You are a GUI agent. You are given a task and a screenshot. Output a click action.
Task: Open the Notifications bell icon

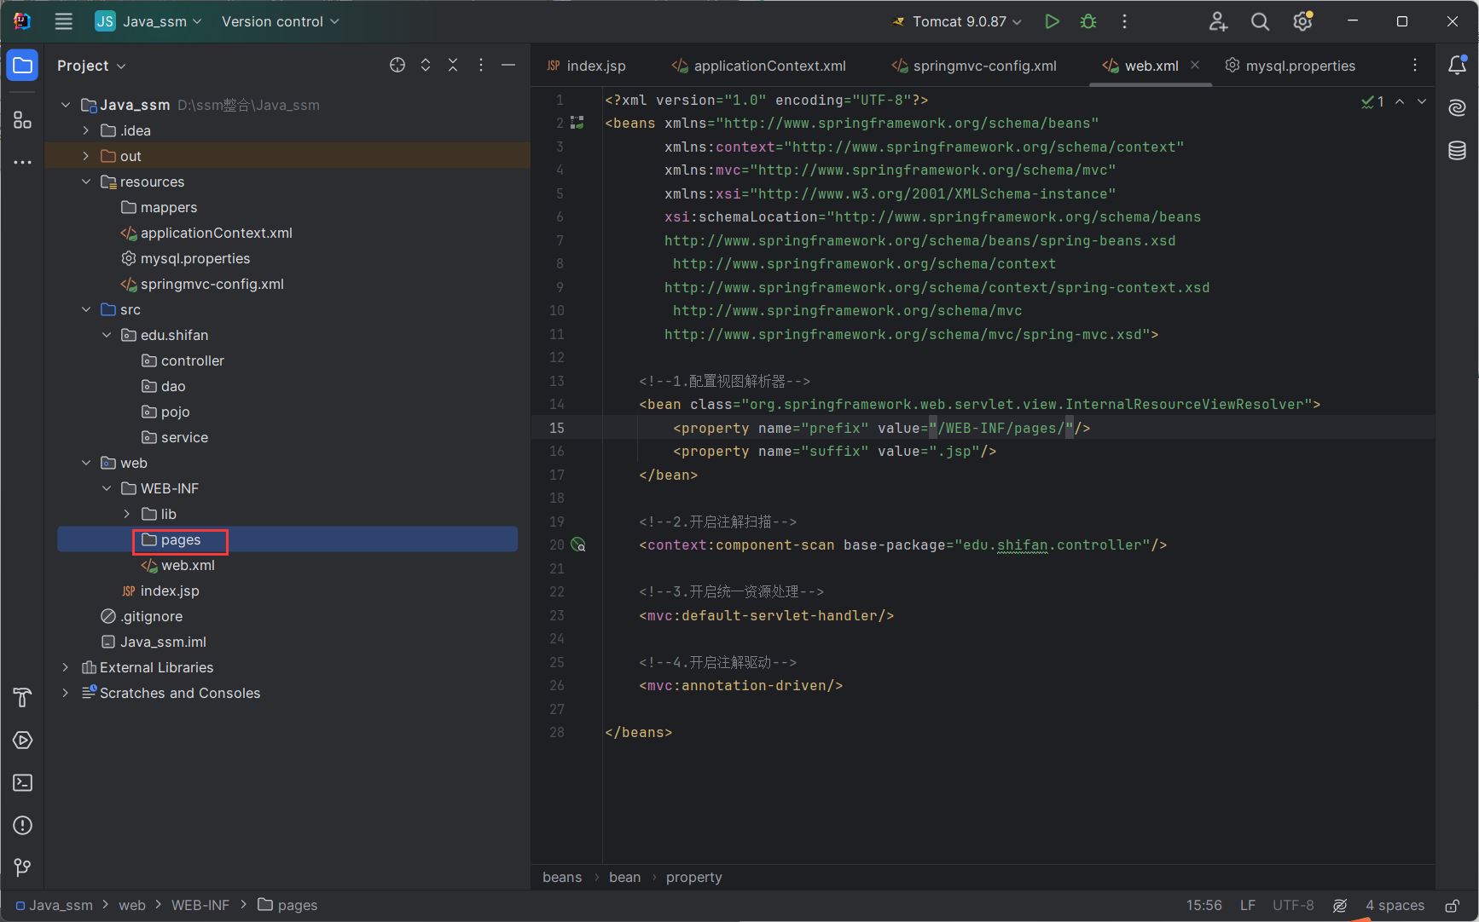1457,66
